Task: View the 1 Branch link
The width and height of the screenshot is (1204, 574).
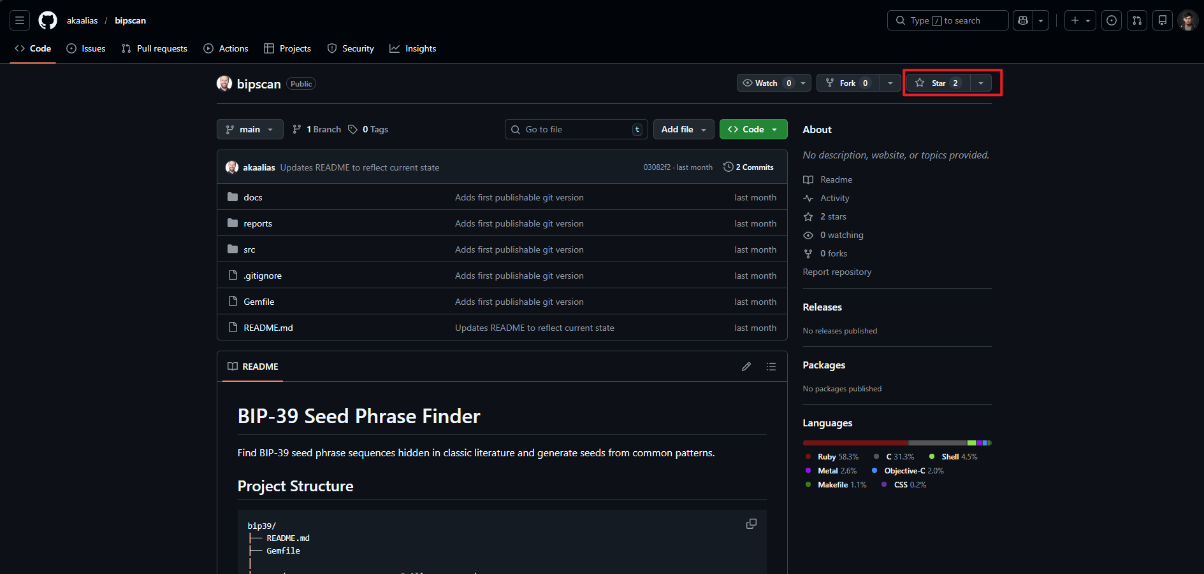Action: pyautogui.click(x=317, y=129)
